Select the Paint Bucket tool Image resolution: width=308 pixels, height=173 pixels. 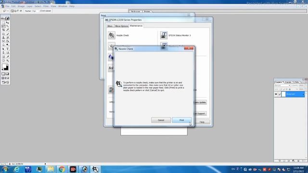tap(8, 41)
